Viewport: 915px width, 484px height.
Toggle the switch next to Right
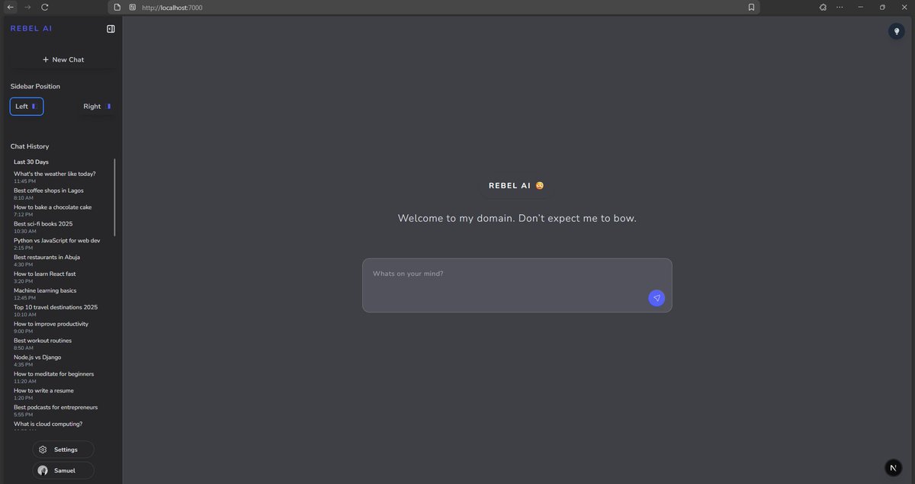click(x=108, y=106)
